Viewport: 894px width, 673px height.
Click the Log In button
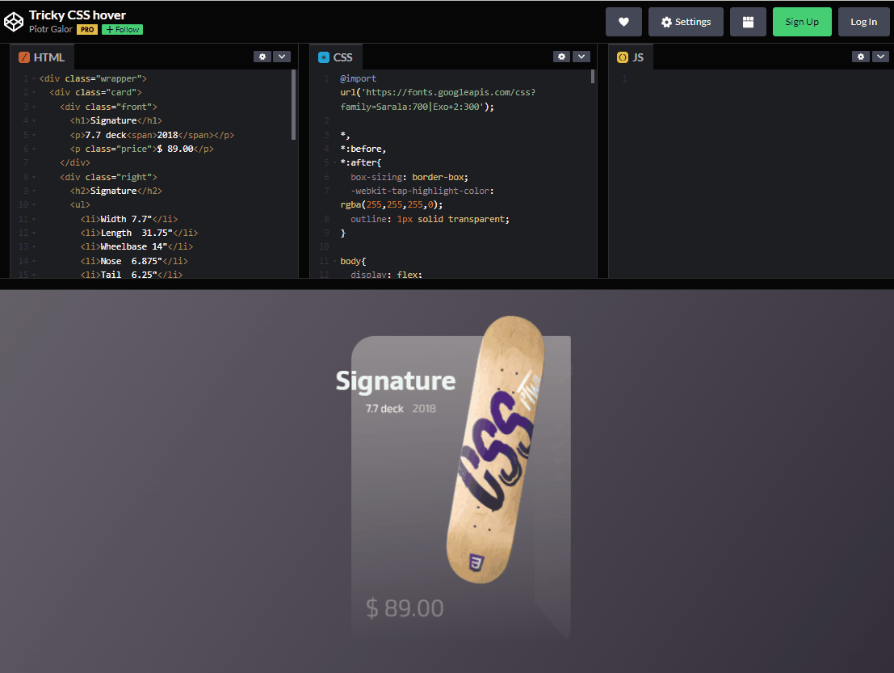tap(864, 22)
